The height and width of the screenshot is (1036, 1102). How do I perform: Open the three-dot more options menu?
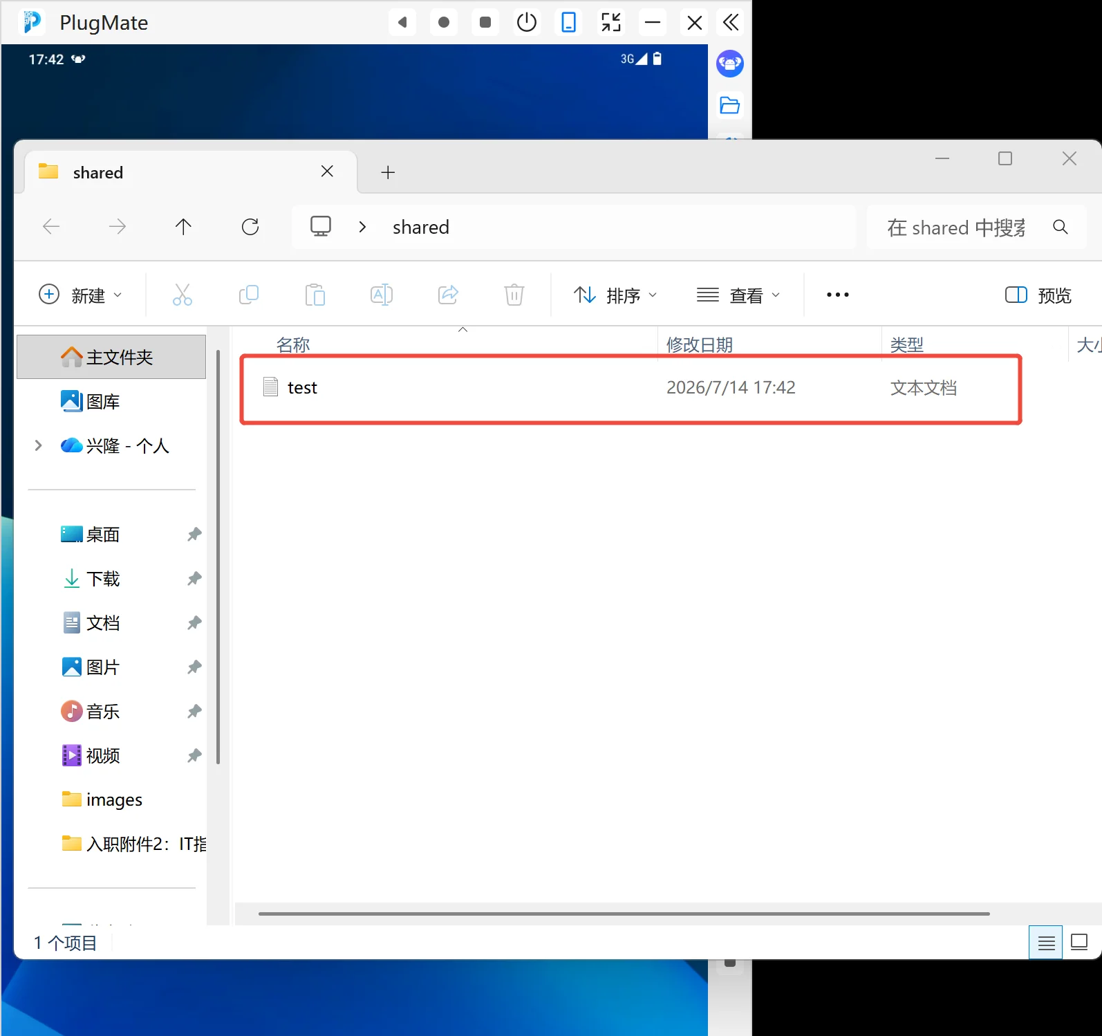pyautogui.click(x=838, y=295)
